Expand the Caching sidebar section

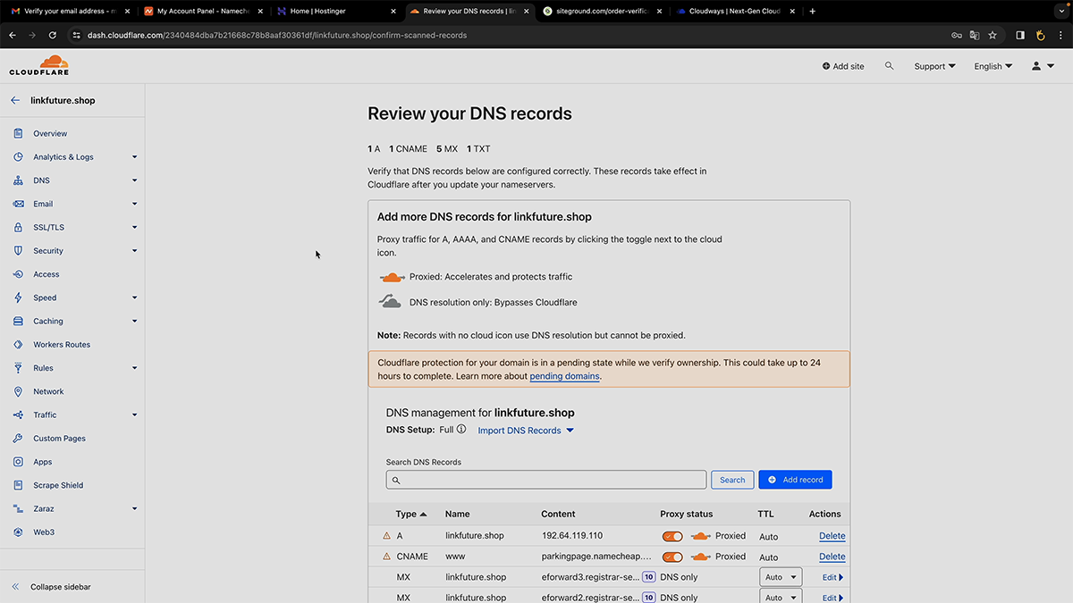134,322
